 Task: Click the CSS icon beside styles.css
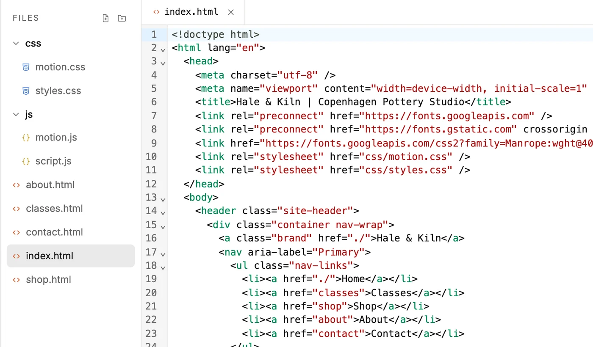[26, 91]
